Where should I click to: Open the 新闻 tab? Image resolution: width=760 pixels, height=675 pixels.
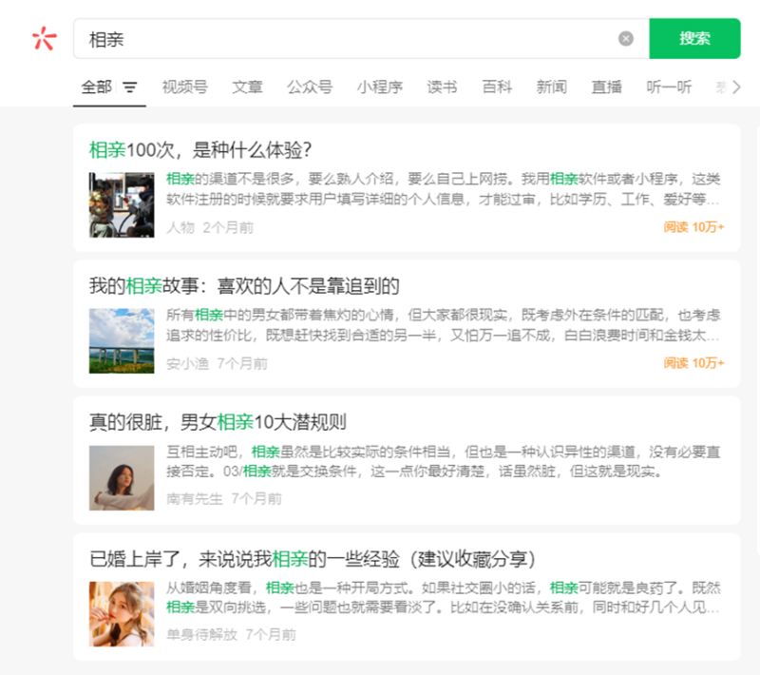click(x=551, y=87)
